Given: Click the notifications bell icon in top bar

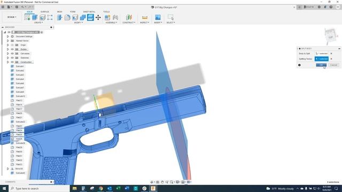Looking at the screenshot, I should [x=325, y=7].
